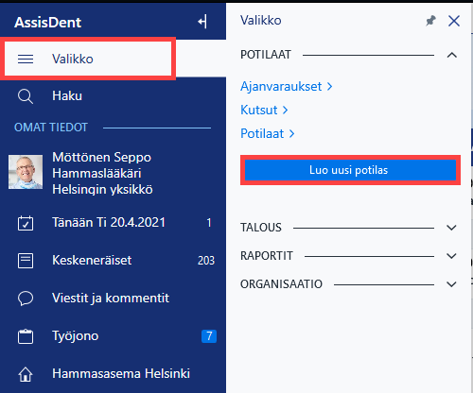The height and width of the screenshot is (393, 473).
Task: Click the OMAT TIEDOT section heading
Action: tap(51, 128)
